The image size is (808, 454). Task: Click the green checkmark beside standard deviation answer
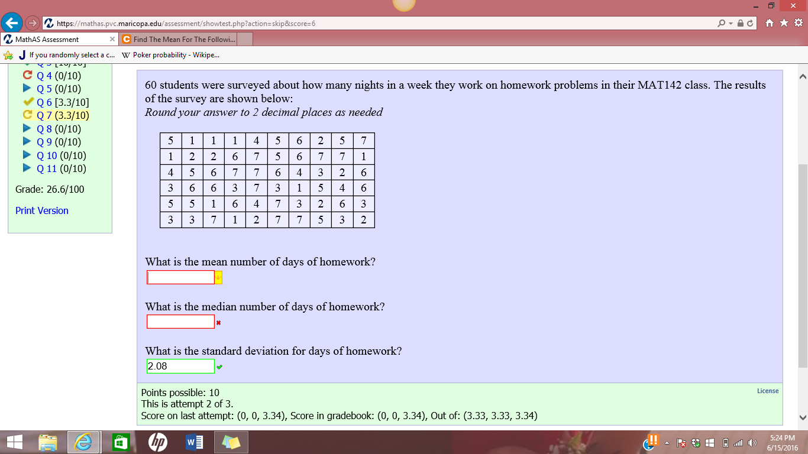point(220,367)
